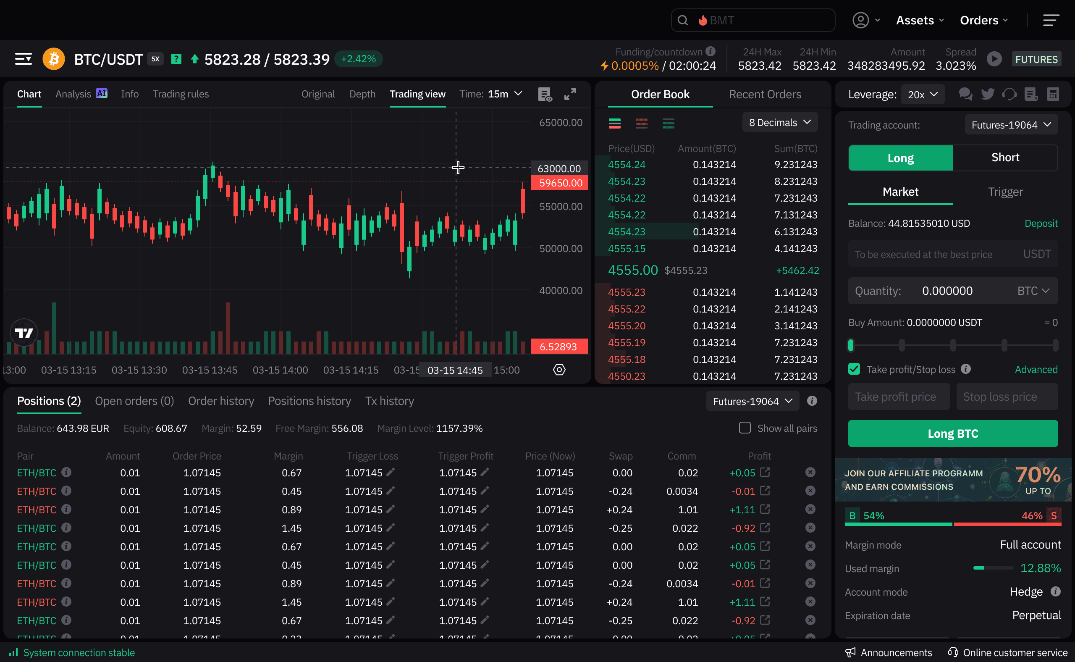Screen dimensions: 1075x662
Task: Set amount slider to the midpoint mark
Action: tap(953, 345)
